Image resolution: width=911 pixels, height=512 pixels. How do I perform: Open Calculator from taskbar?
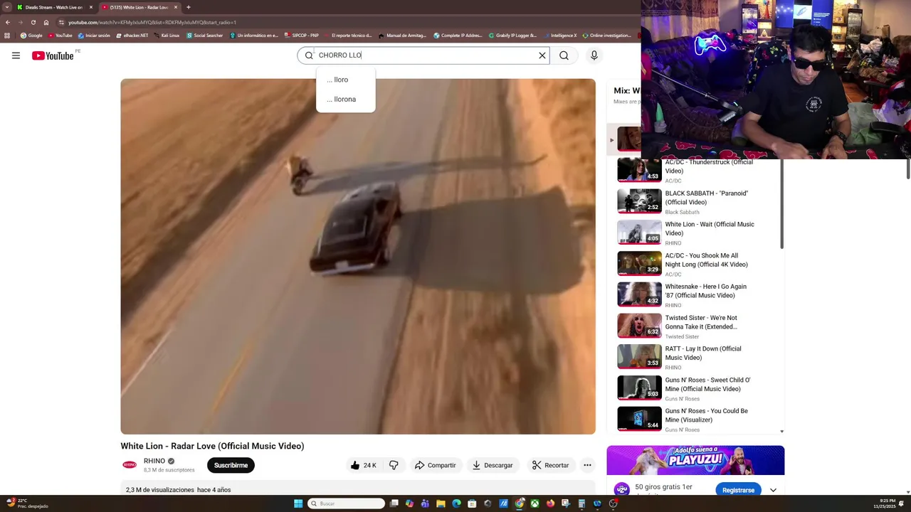click(x=581, y=503)
